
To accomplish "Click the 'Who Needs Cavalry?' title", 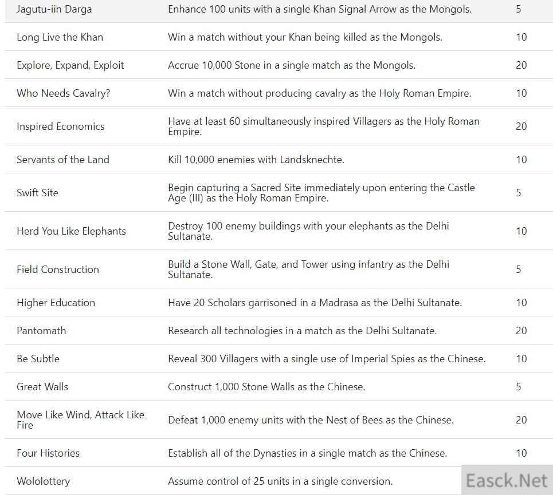I will [64, 93].
